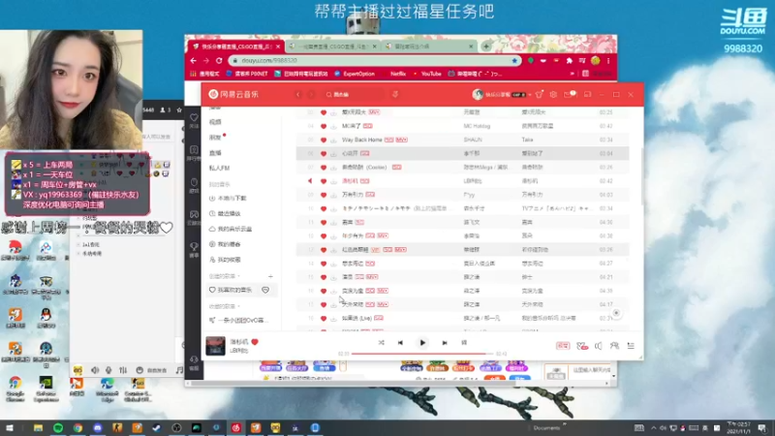Go back using NetEase Music back arrow
This screenshot has width=775, height=436.
point(298,94)
